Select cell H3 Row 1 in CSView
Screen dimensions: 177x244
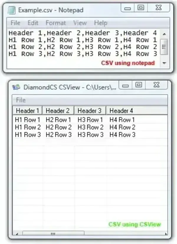tap(90, 120)
